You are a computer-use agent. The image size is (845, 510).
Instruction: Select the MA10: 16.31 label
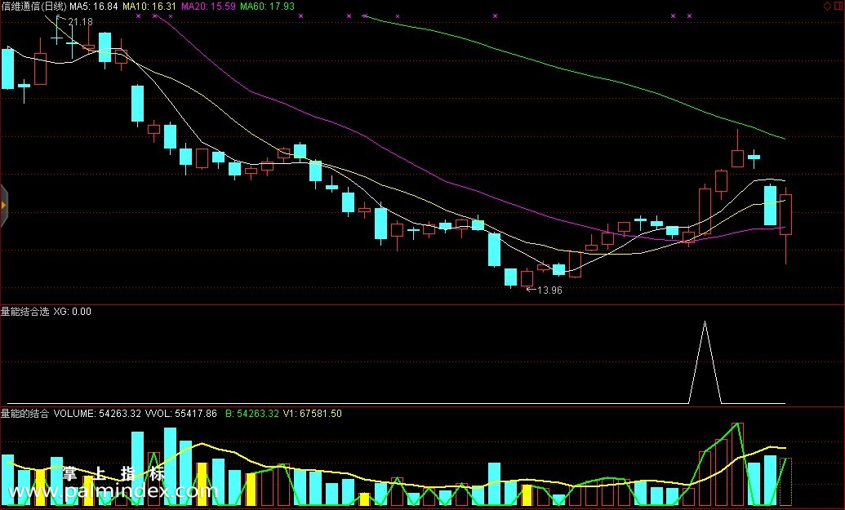(x=149, y=7)
